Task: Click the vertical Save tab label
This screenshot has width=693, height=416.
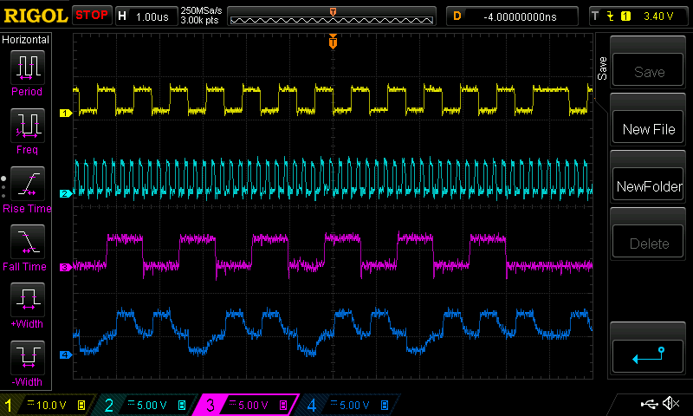Action: (x=602, y=68)
